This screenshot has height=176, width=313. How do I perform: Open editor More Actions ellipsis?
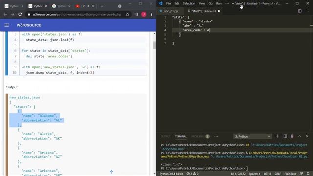click(x=307, y=11)
